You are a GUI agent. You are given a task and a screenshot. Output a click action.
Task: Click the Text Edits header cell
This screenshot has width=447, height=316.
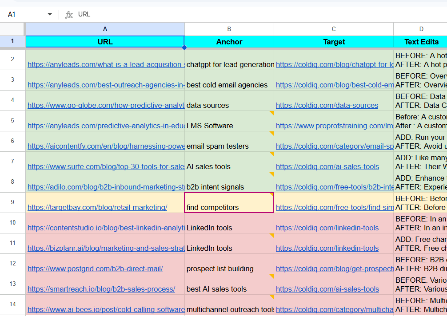pos(421,42)
